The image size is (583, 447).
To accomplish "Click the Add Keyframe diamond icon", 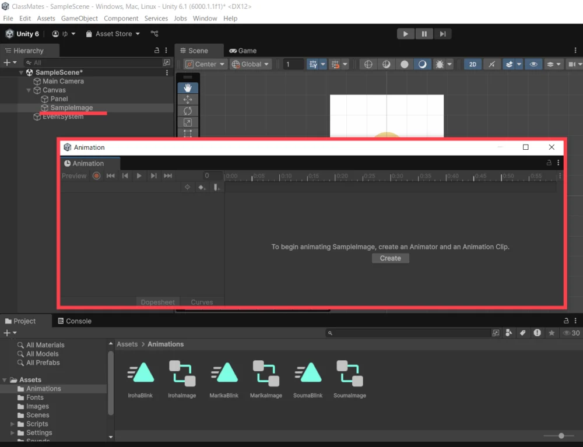I will pyautogui.click(x=201, y=187).
